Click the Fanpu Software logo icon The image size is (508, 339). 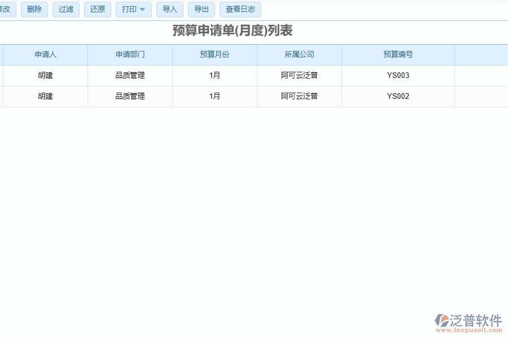(x=441, y=319)
